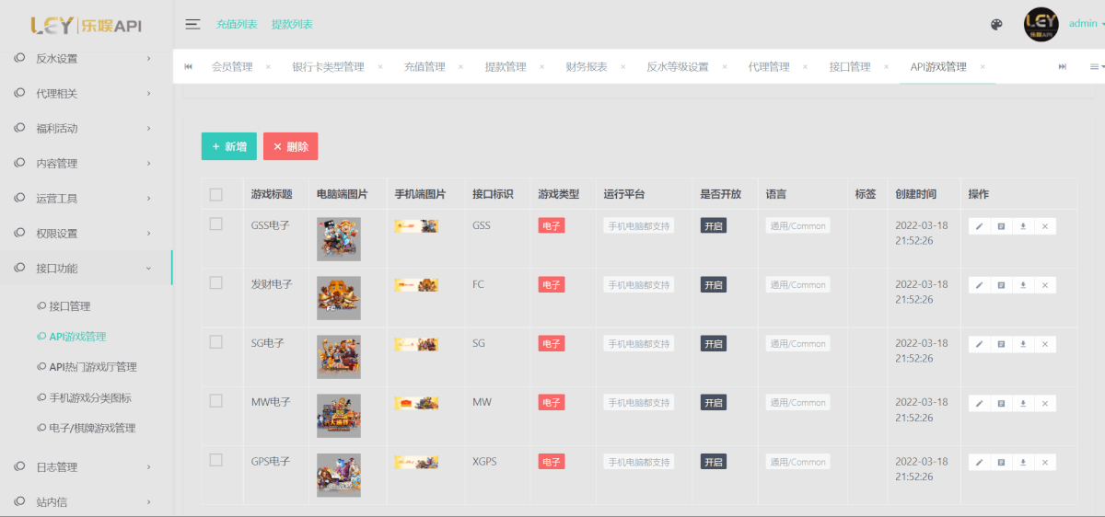This screenshot has width=1105, height=517.
Task: Toggle the select-all checkbox in the table header
Action: coord(215,194)
